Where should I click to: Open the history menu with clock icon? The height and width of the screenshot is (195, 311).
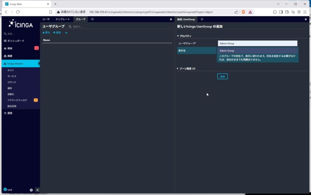pyautogui.click(x=8, y=113)
